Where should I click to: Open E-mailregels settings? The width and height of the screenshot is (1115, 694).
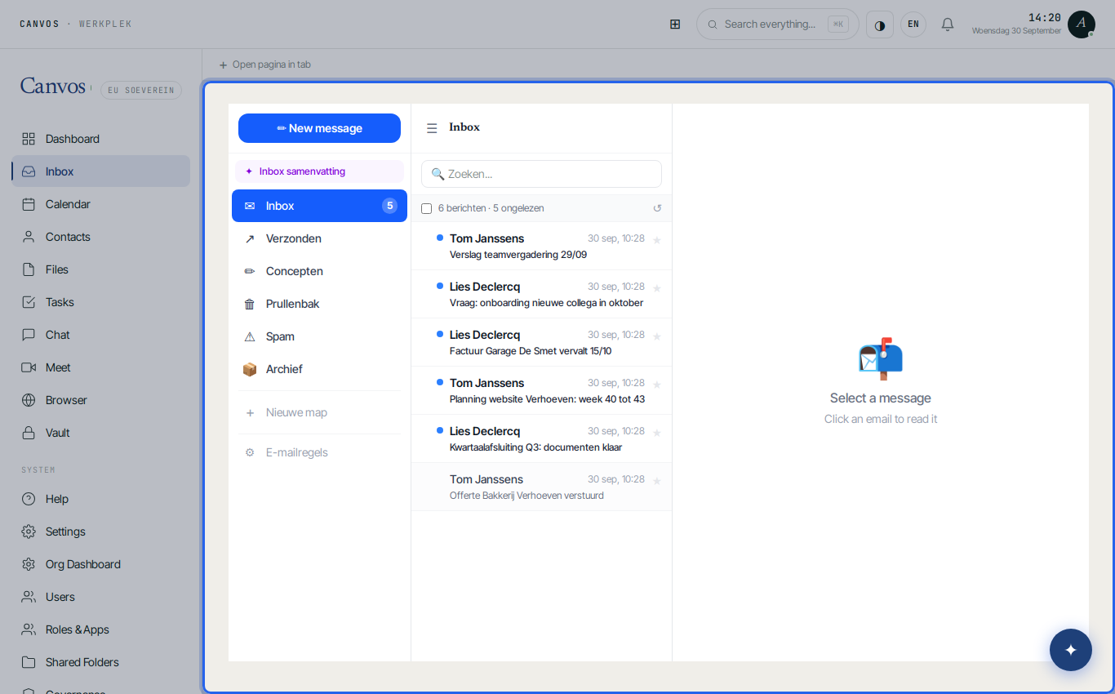(x=319, y=452)
